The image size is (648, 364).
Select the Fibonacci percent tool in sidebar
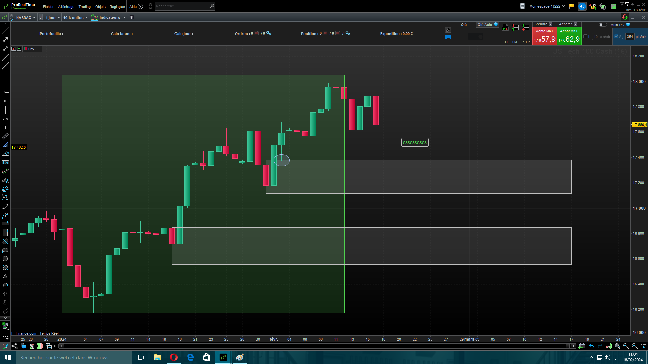coord(5,162)
